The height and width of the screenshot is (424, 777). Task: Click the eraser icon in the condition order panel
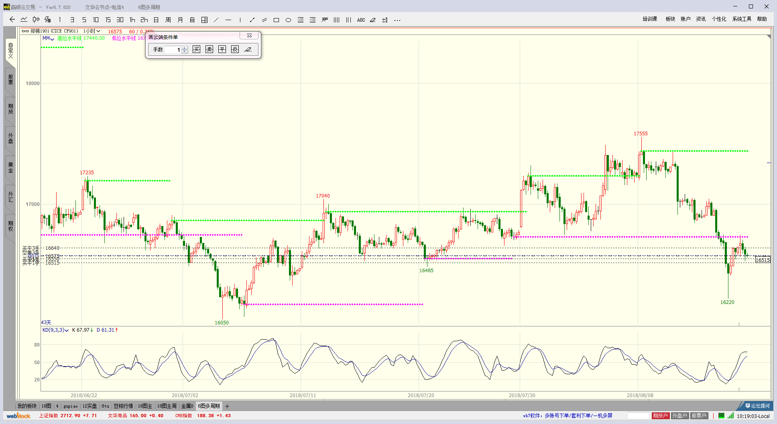click(248, 49)
